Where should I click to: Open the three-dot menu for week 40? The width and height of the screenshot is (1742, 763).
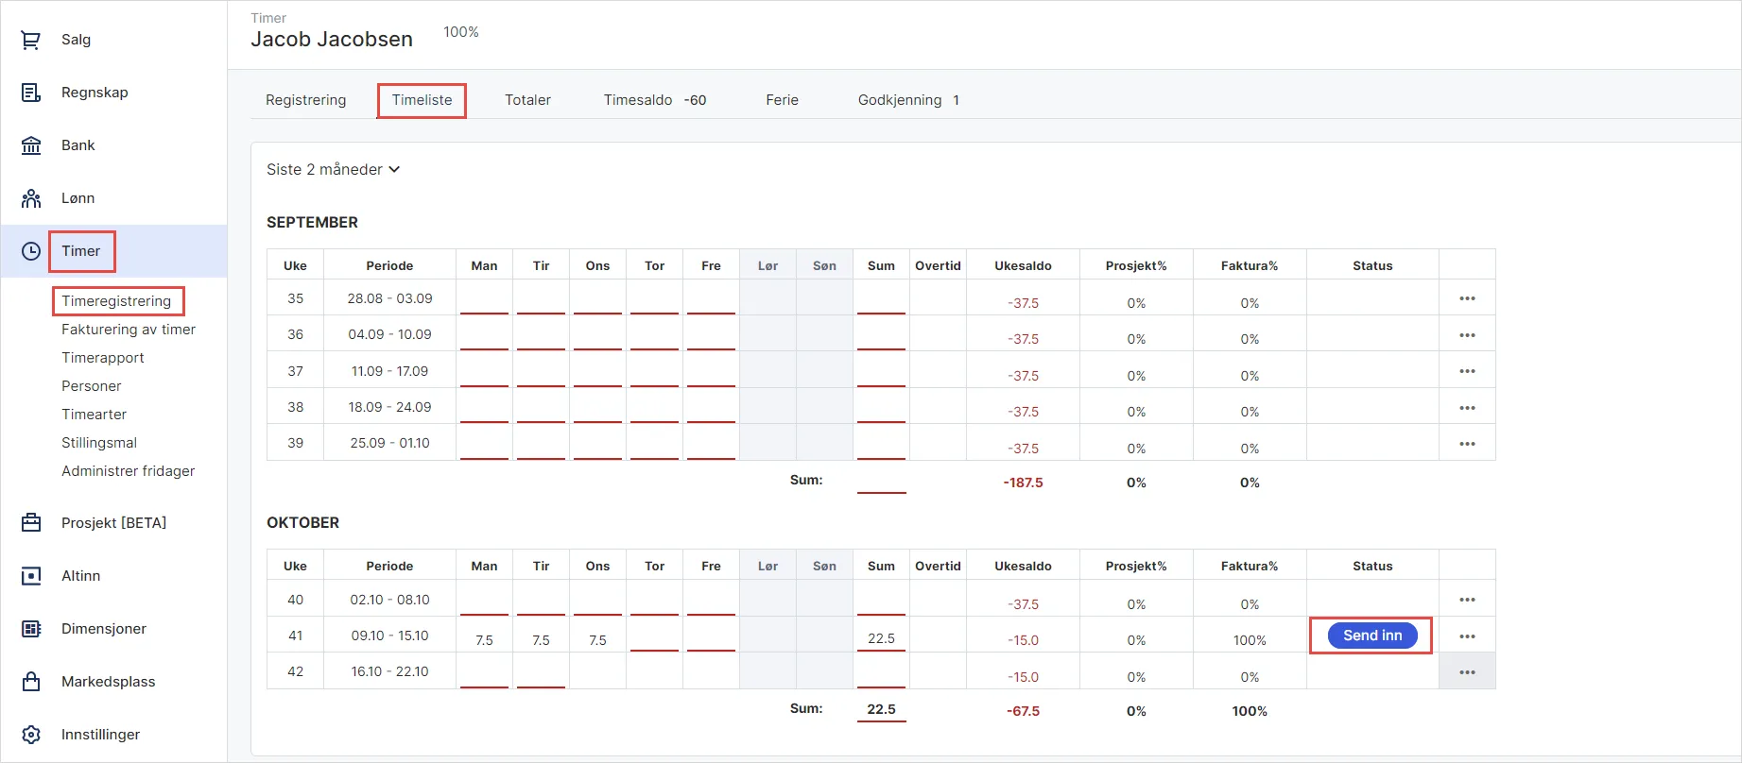(x=1467, y=600)
